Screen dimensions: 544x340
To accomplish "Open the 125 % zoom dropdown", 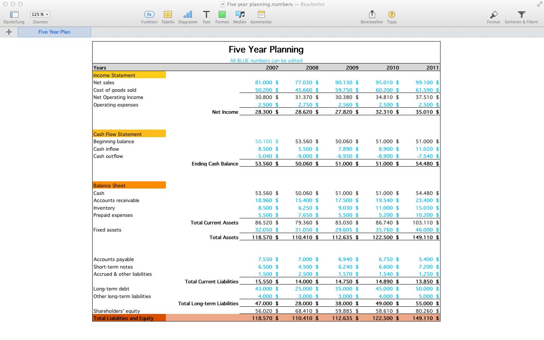I will coord(40,14).
